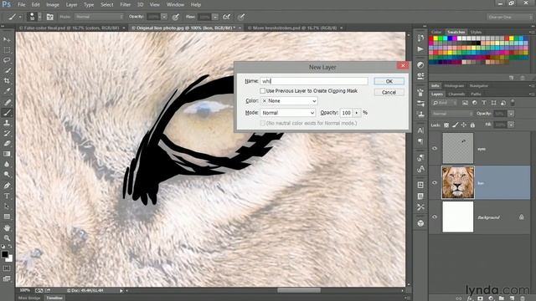
Task: Hide the Background layer
Action: pos(435,217)
